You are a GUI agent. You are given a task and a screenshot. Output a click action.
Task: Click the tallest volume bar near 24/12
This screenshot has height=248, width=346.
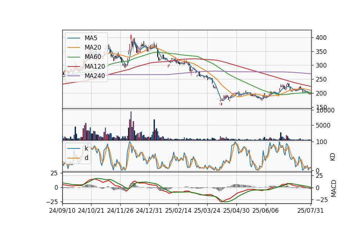131,126
